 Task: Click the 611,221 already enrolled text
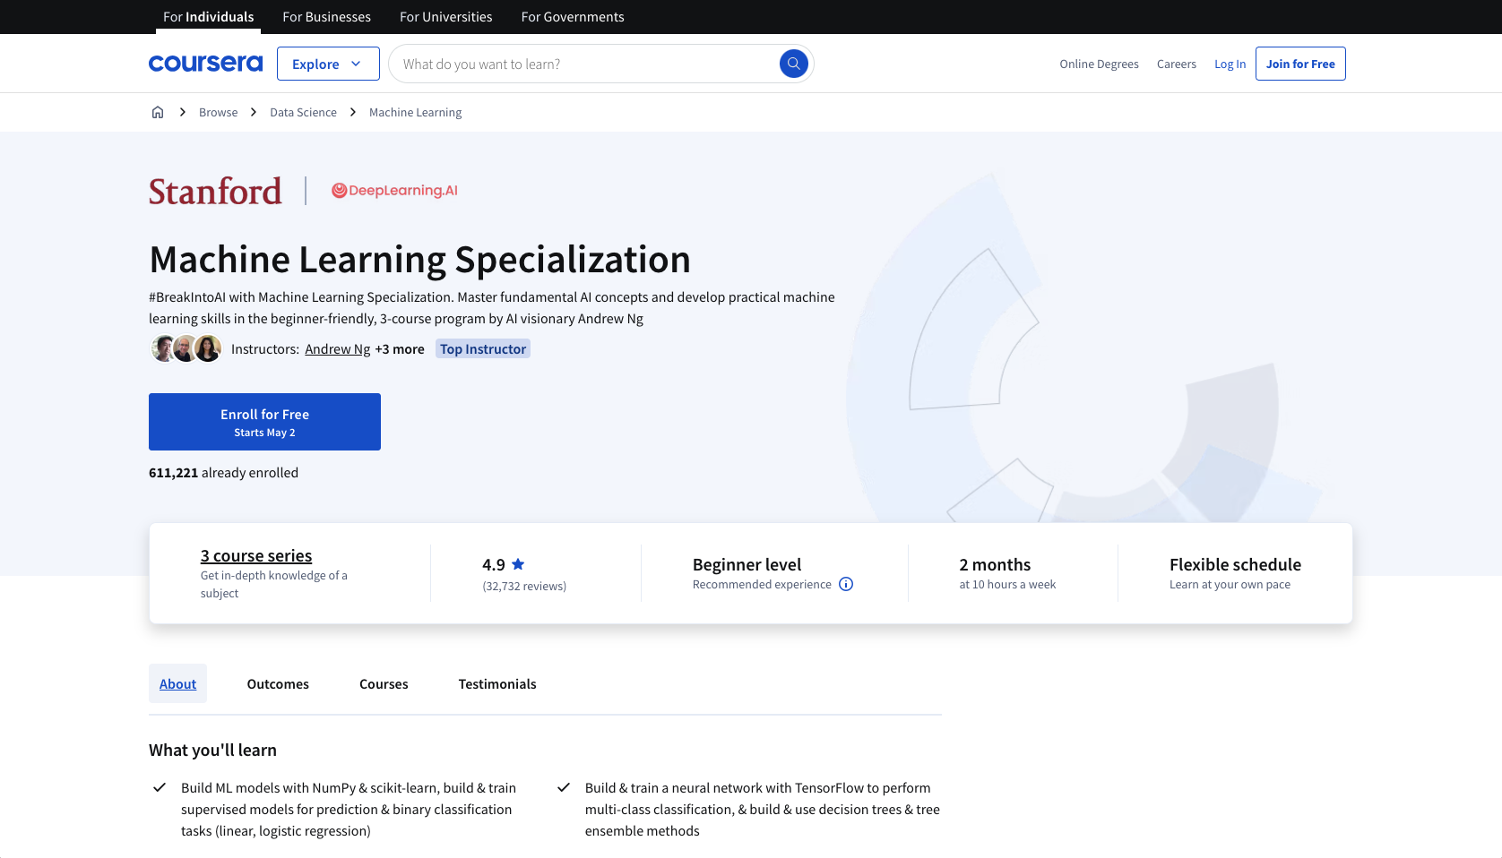tap(223, 472)
